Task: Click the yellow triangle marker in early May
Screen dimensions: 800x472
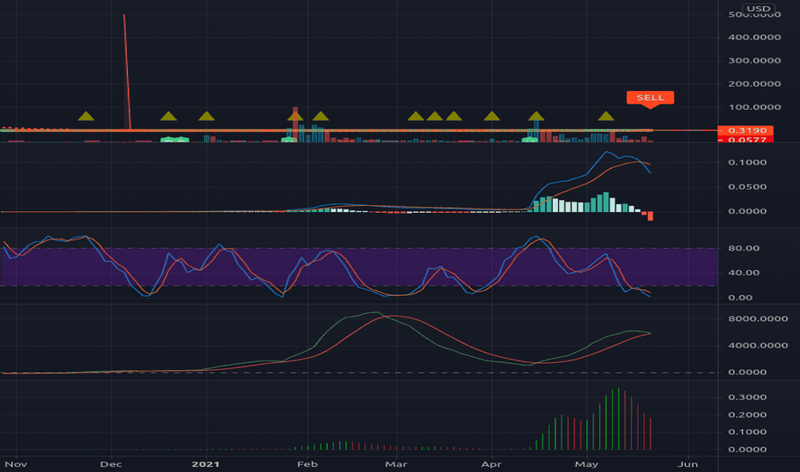Action: pos(606,117)
